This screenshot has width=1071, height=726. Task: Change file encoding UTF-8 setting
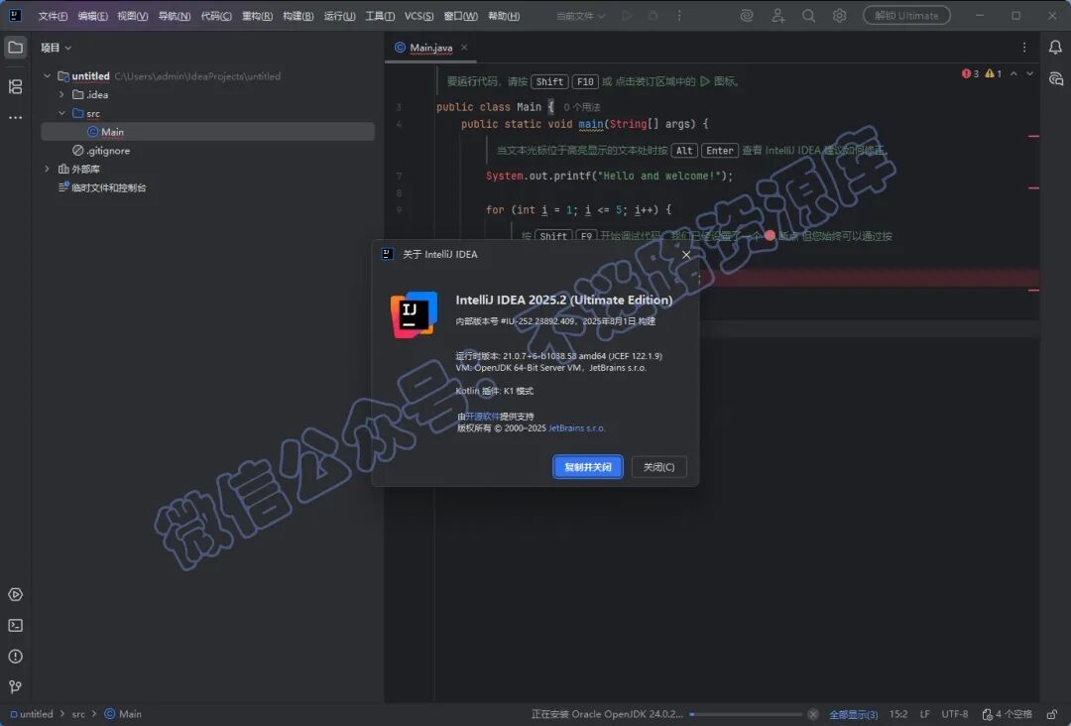(x=954, y=714)
